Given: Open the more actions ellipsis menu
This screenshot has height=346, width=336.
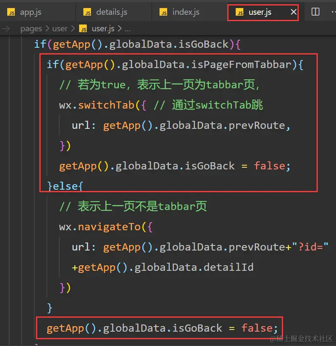Looking at the screenshot, I should tap(333, 12).
